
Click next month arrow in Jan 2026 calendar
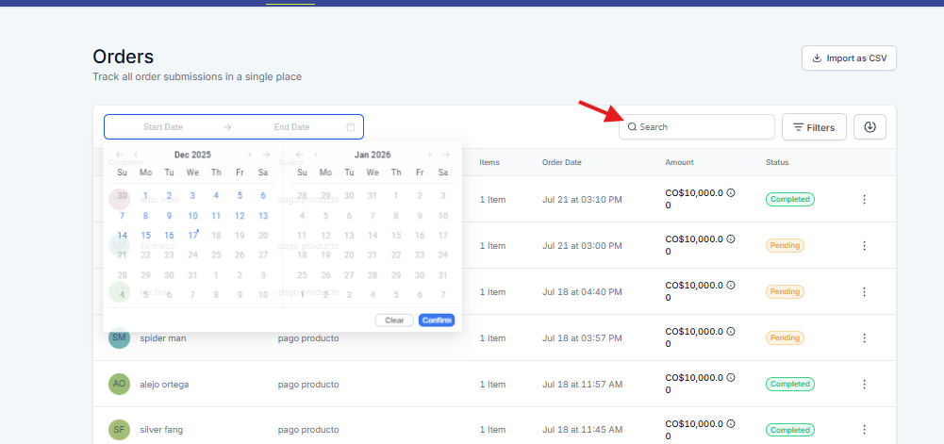(x=429, y=155)
